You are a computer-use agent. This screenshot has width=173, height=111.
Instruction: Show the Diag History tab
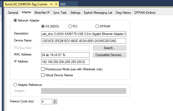point(123,13)
